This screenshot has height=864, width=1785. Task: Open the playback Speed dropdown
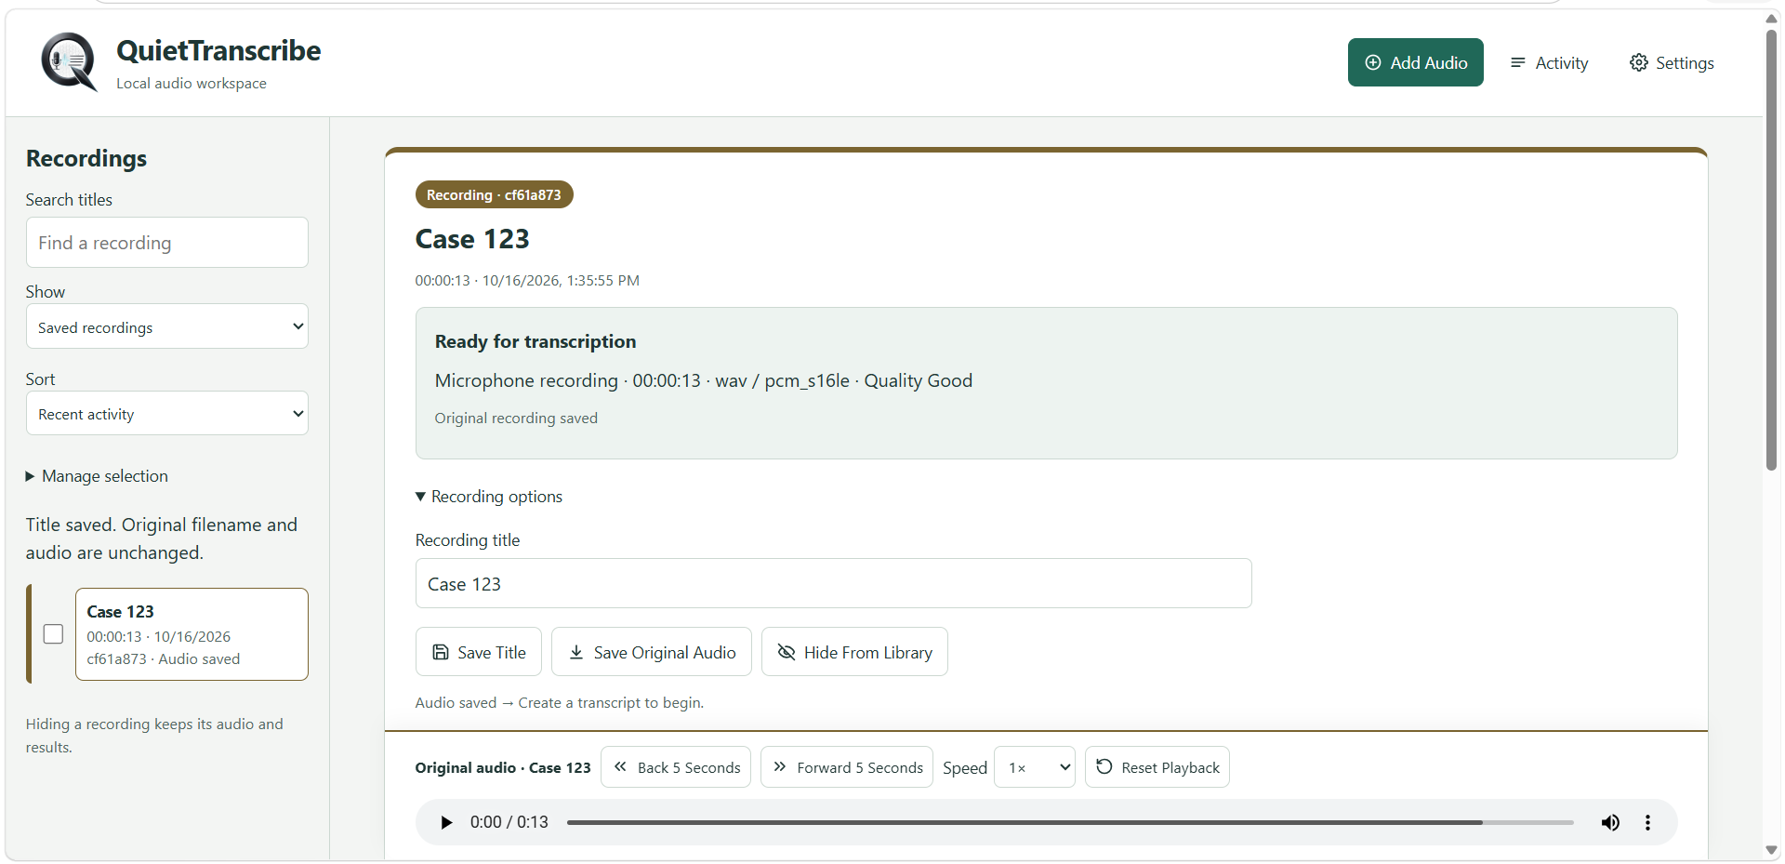coord(1035,767)
